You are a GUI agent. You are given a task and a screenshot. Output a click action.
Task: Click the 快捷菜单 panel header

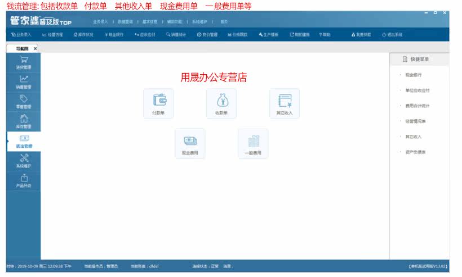pyautogui.click(x=420, y=60)
